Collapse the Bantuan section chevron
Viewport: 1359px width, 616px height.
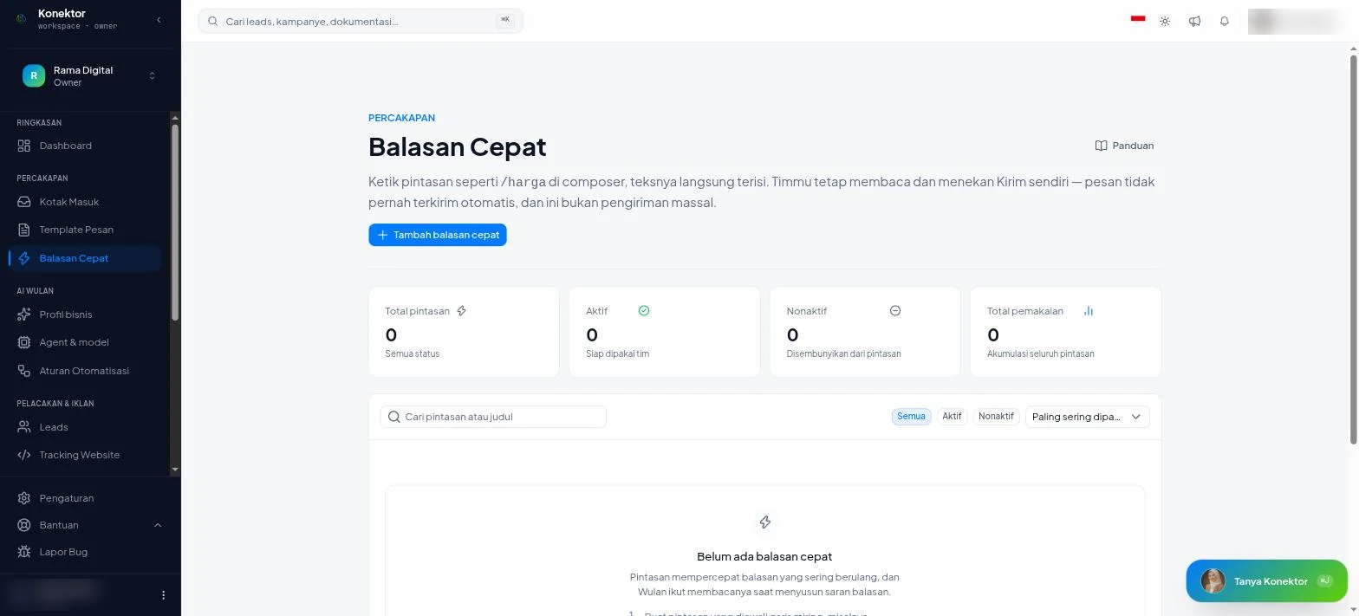click(x=158, y=525)
